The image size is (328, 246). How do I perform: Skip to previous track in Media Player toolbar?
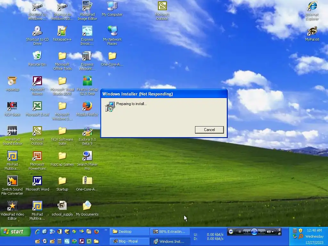[x=247, y=232]
